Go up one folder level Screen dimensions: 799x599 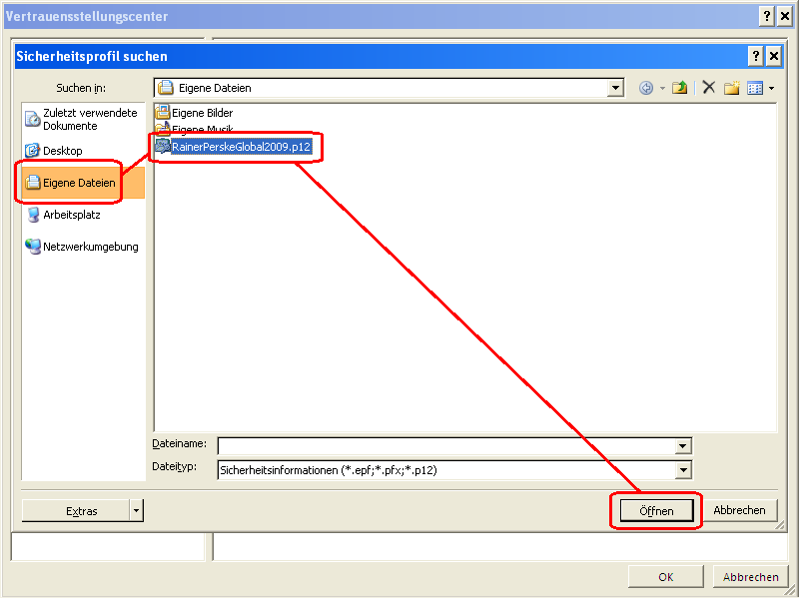click(680, 87)
